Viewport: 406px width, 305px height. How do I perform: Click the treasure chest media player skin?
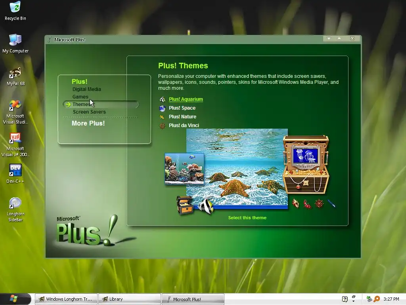point(306,164)
